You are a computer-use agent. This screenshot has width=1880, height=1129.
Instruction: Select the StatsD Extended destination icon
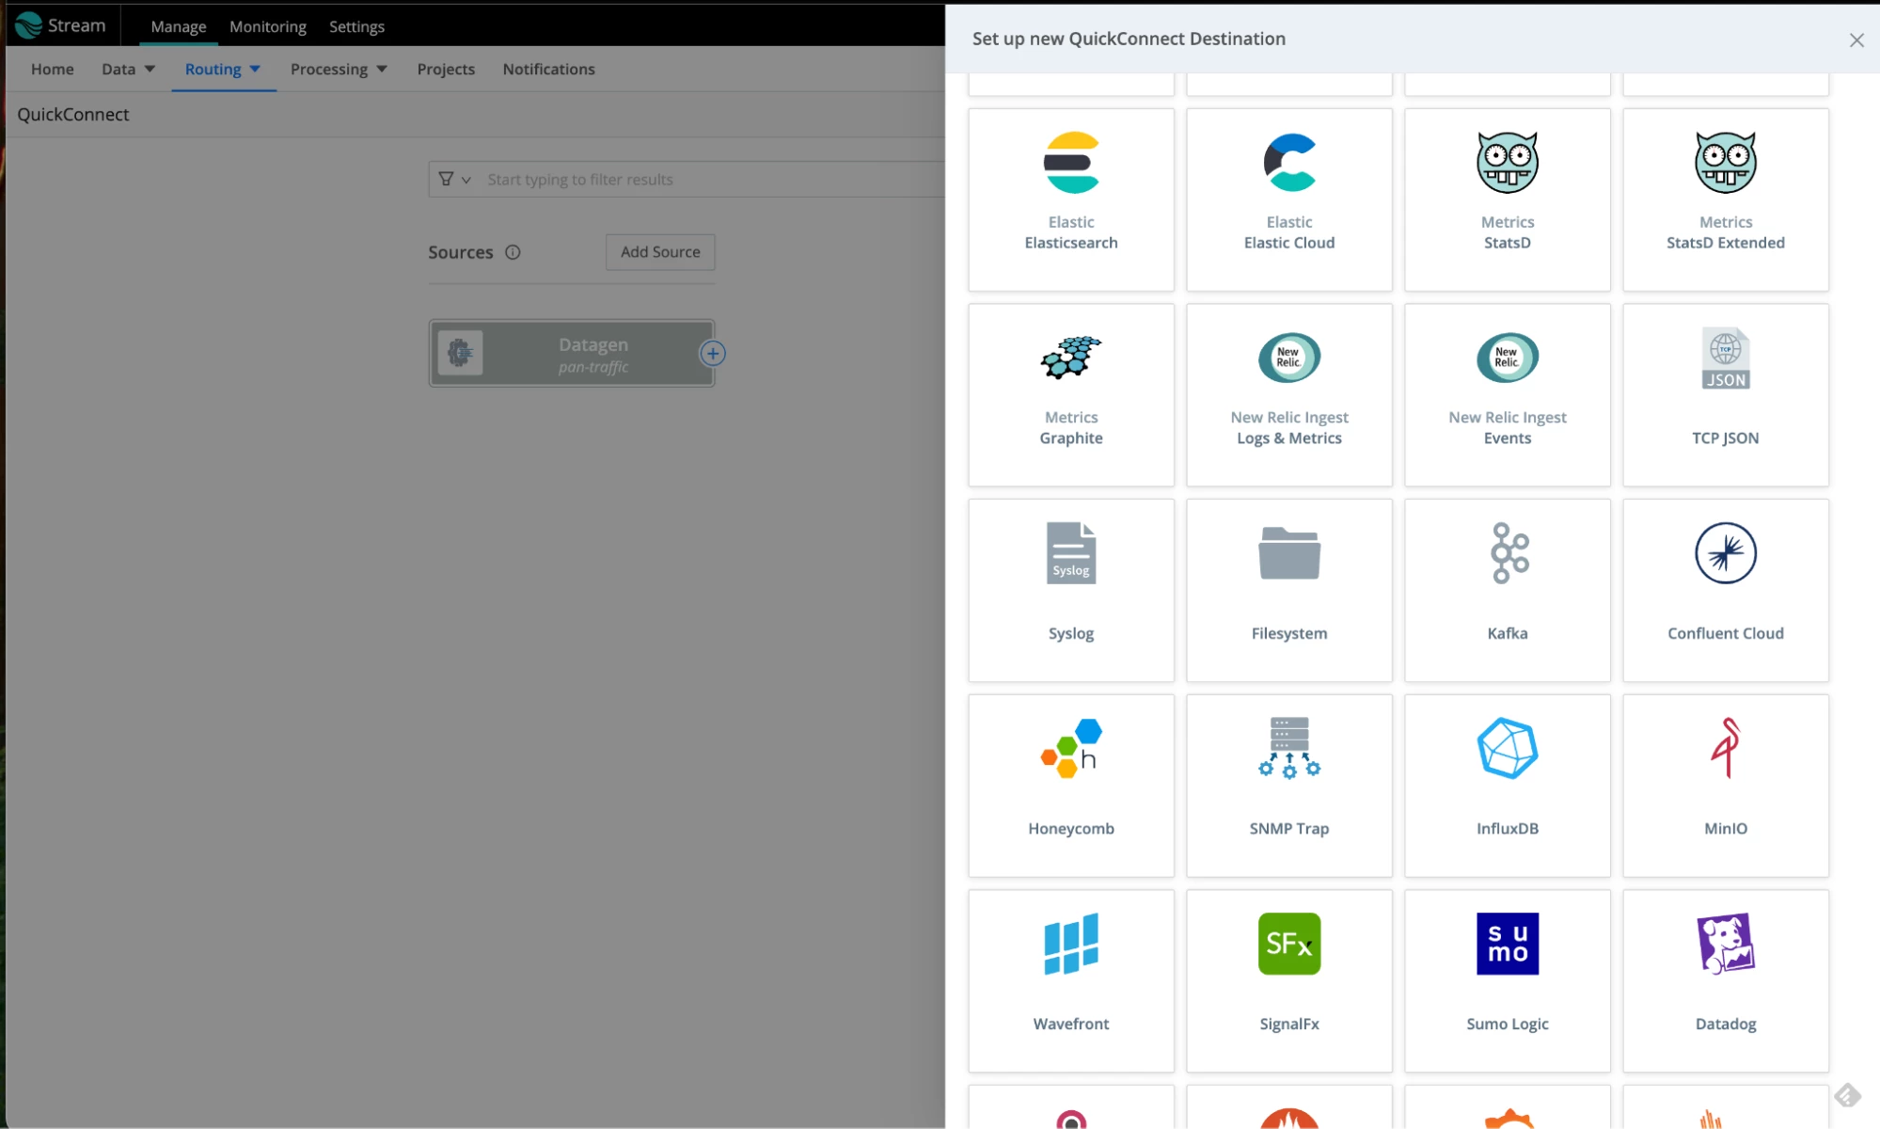1726,163
